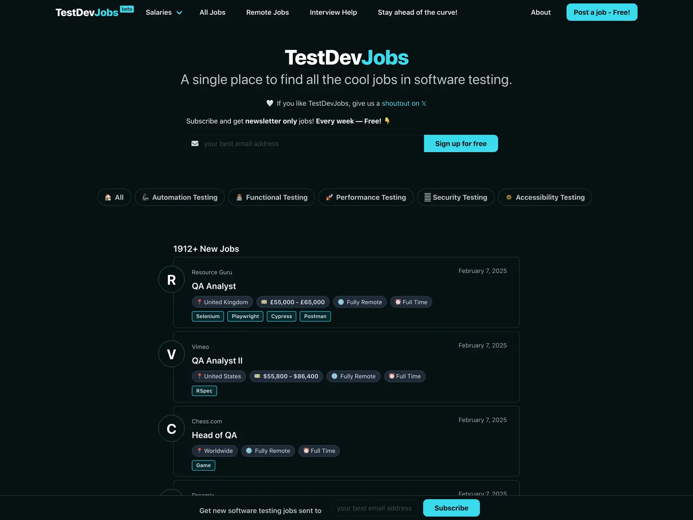This screenshot has height=520, width=693.
Task: Click the Chess.com company name
Action: tap(207, 421)
